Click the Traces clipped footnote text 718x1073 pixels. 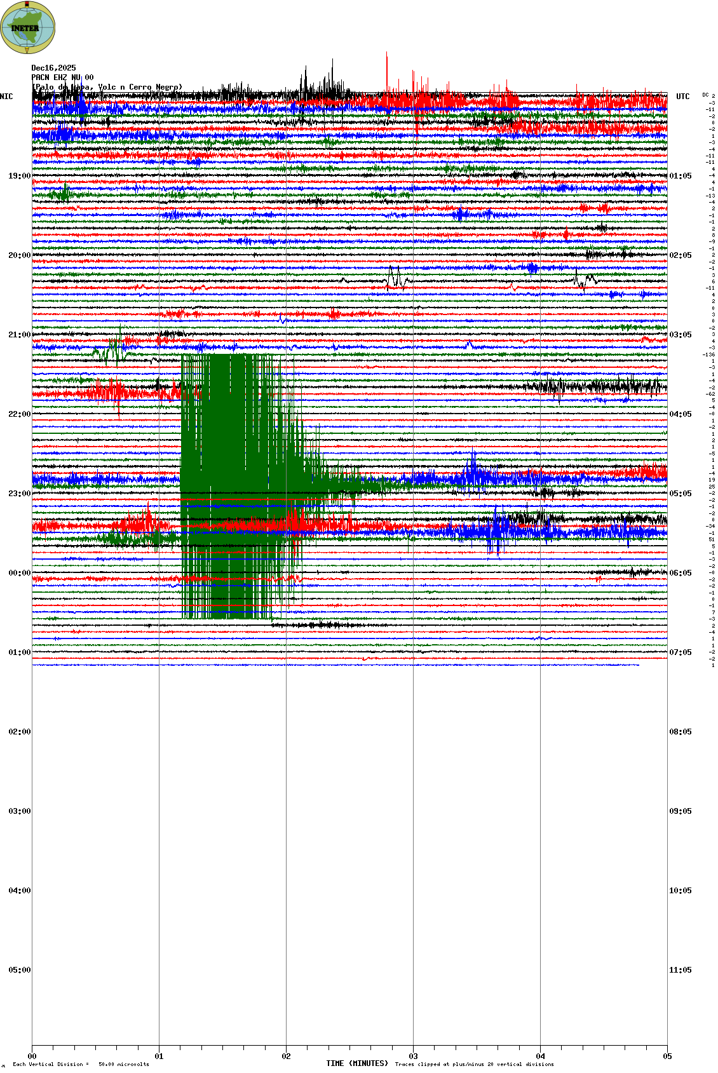[474, 1064]
